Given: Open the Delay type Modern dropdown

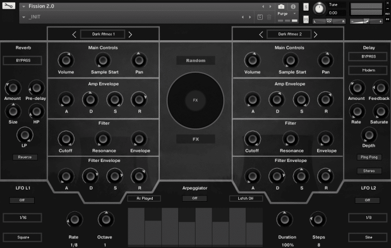Looking at the screenshot, I should tap(369, 70).
